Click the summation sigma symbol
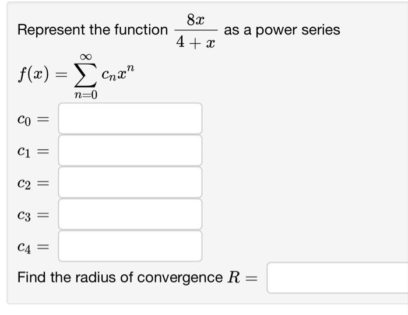408x315 pixels. tap(86, 74)
